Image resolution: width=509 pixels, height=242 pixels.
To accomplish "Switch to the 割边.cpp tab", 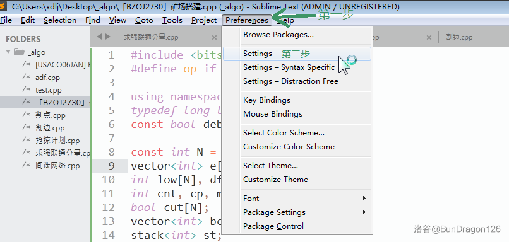I will coord(459,37).
